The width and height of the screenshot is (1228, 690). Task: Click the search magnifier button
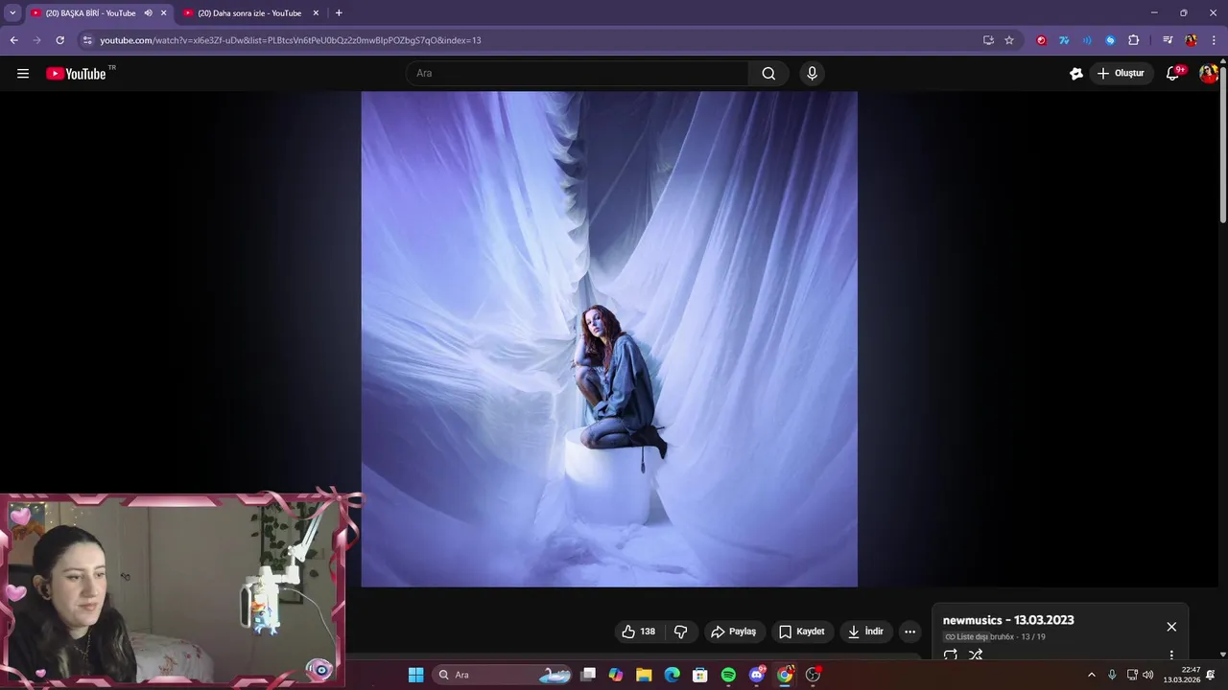click(x=768, y=74)
